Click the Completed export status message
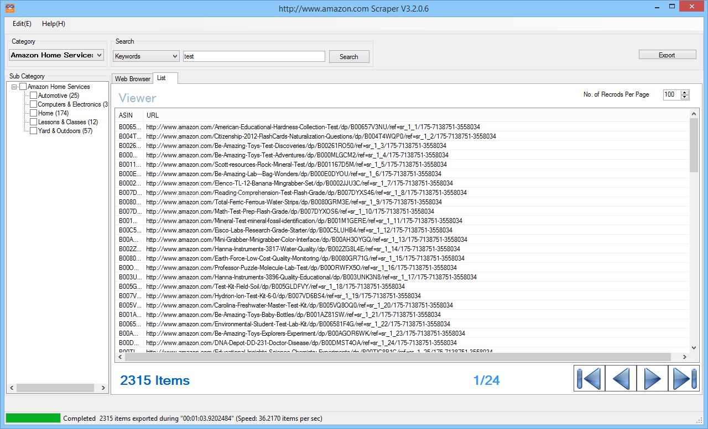708x429 pixels. coord(192,419)
